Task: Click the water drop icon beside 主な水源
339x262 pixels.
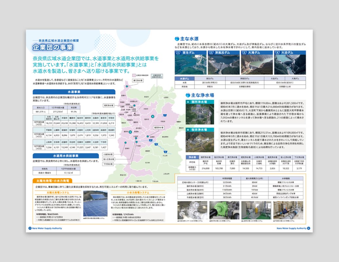Action: point(177,39)
